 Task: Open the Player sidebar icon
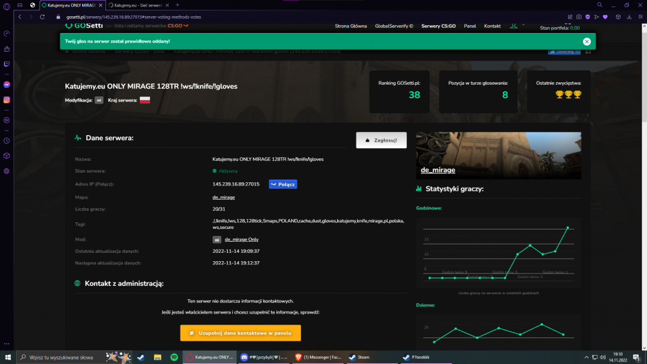[6, 120]
